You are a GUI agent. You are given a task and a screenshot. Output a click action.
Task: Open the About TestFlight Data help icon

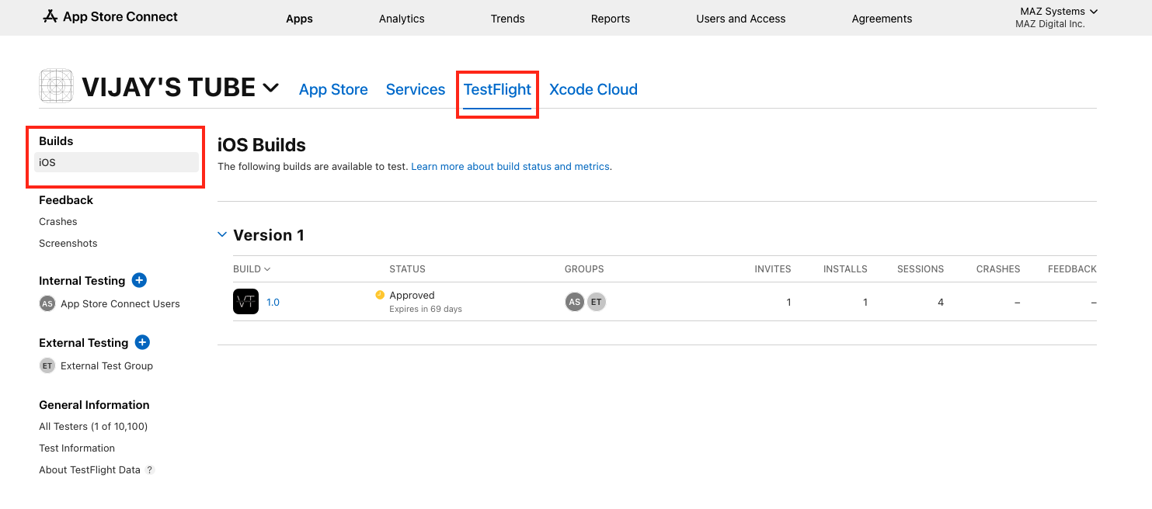150,470
